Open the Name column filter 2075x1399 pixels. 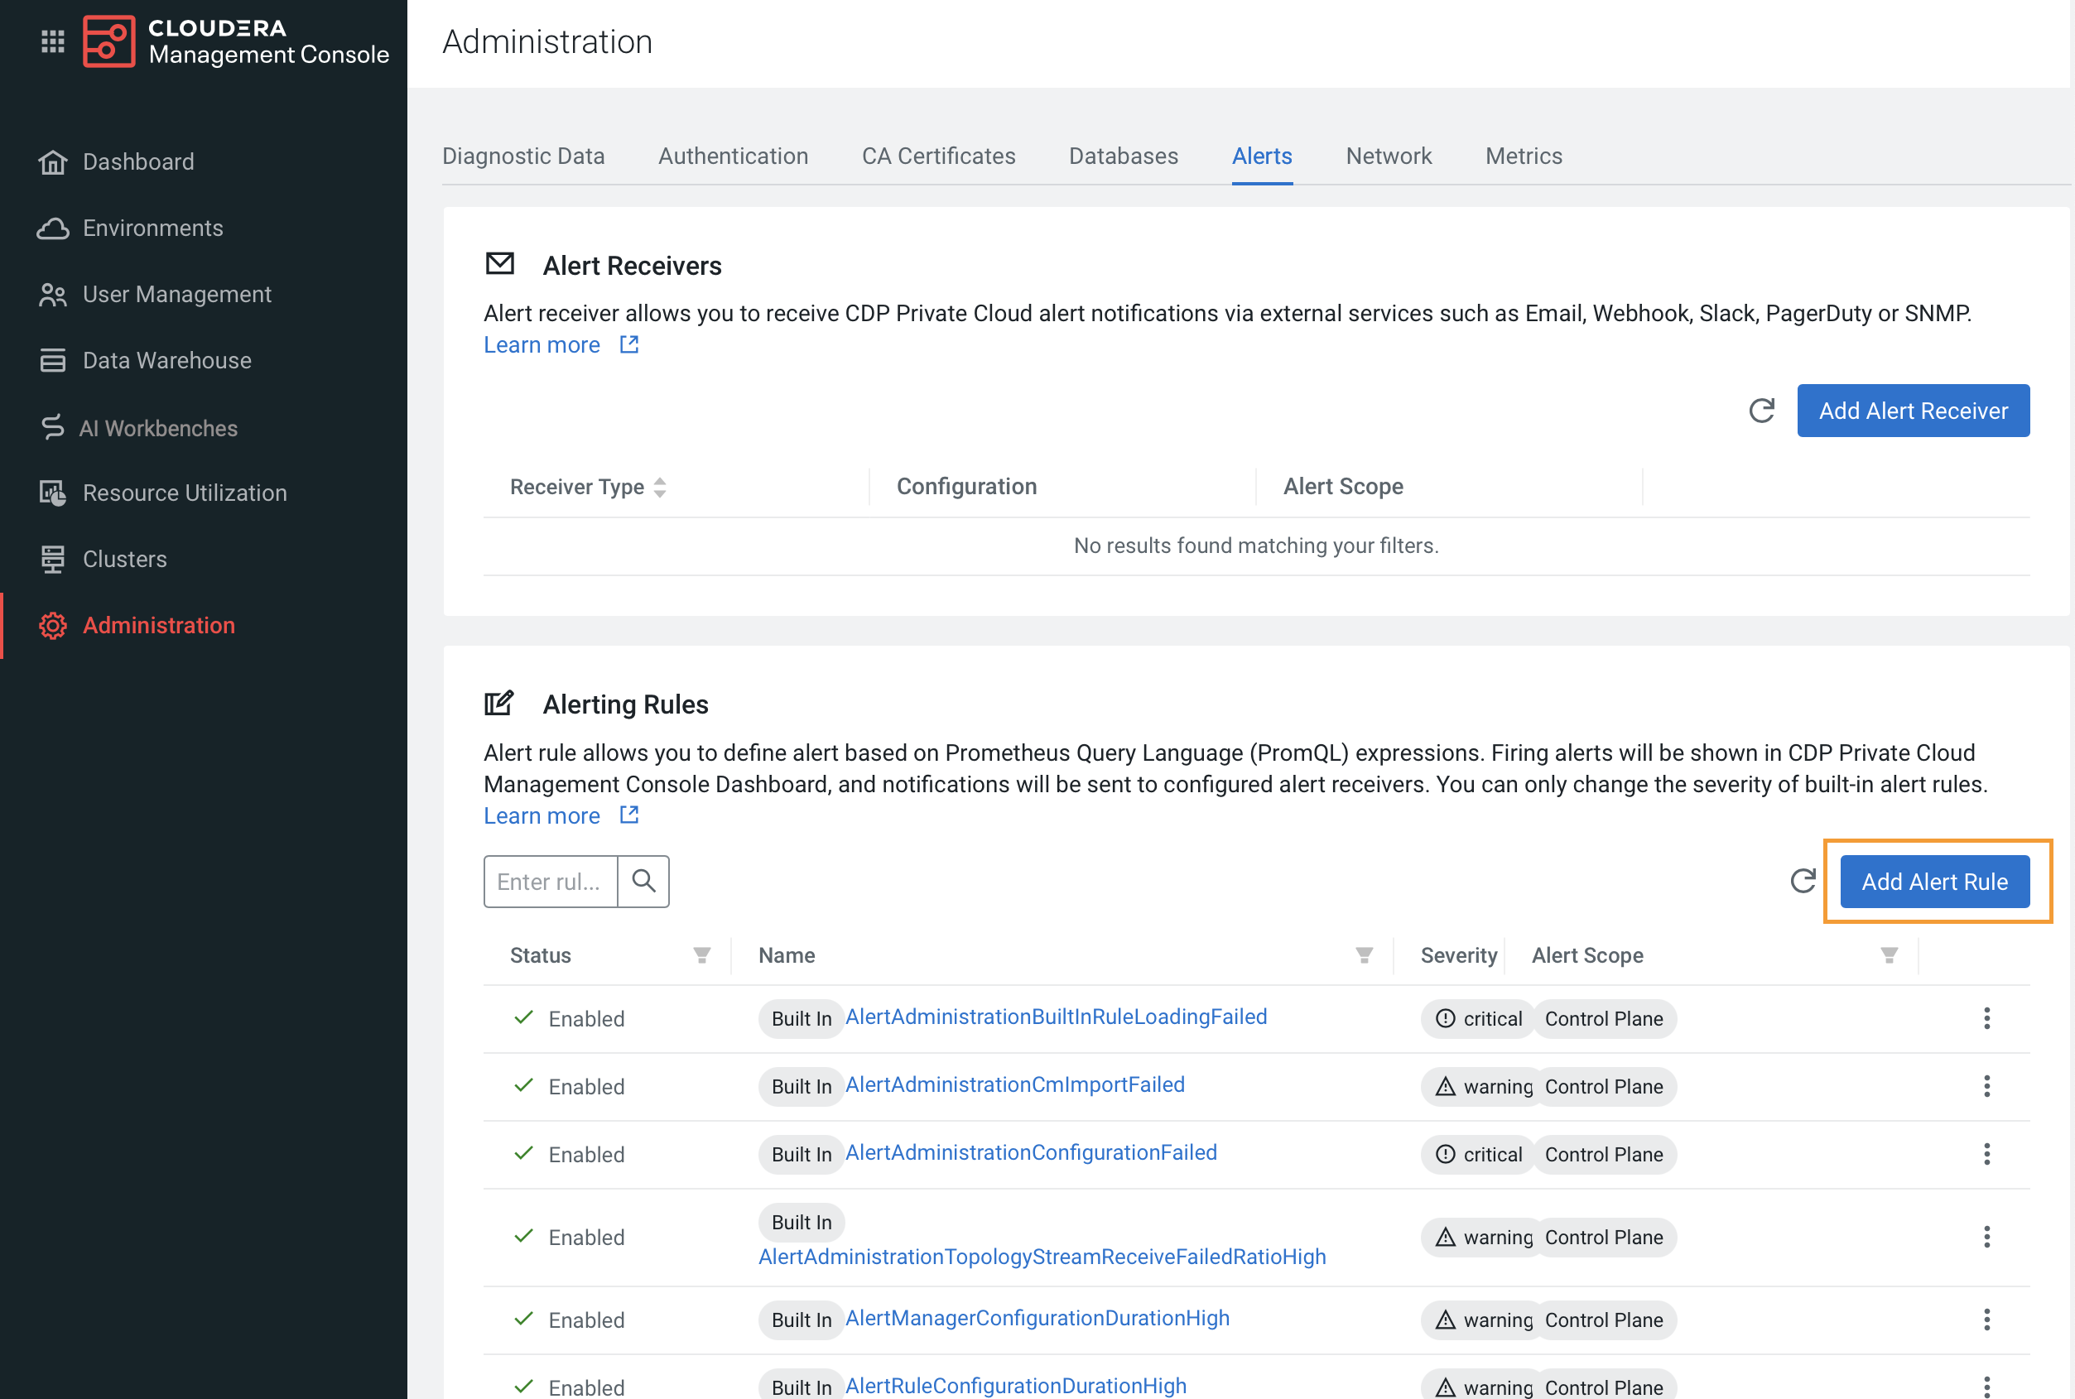point(1364,955)
